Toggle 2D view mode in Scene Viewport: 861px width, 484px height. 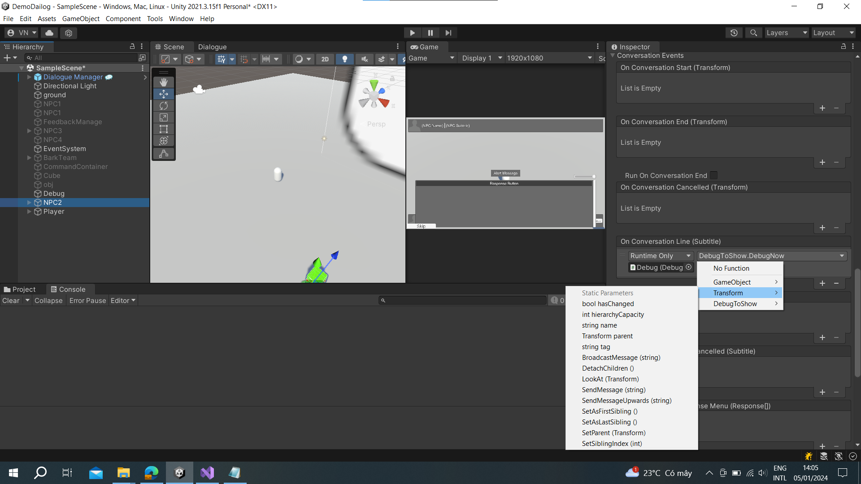pyautogui.click(x=325, y=59)
